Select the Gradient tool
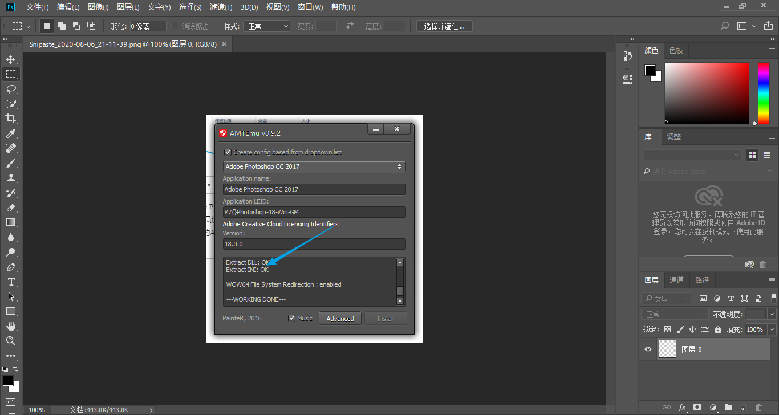Image resolution: width=779 pixels, height=415 pixels. 11,222
